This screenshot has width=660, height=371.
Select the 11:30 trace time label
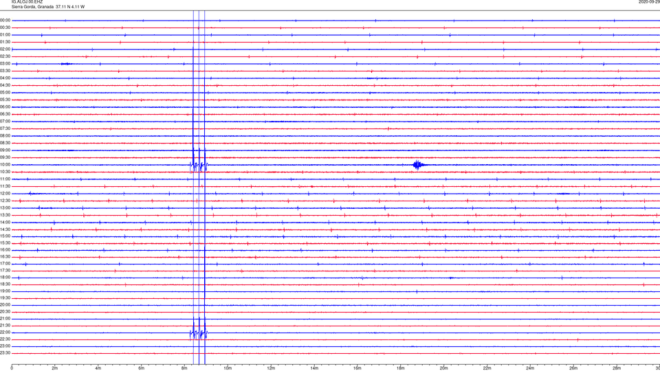[5, 186]
